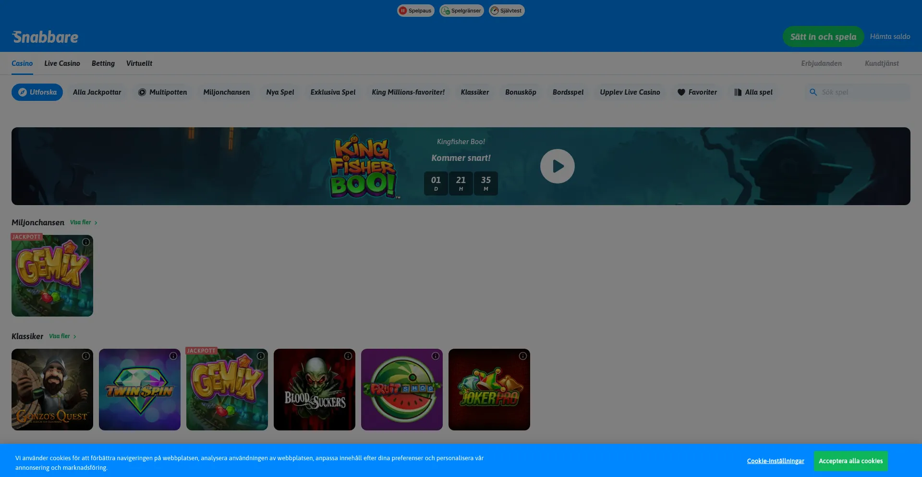Show info for Blood Suckers
Image resolution: width=922 pixels, height=477 pixels.
click(x=348, y=356)
